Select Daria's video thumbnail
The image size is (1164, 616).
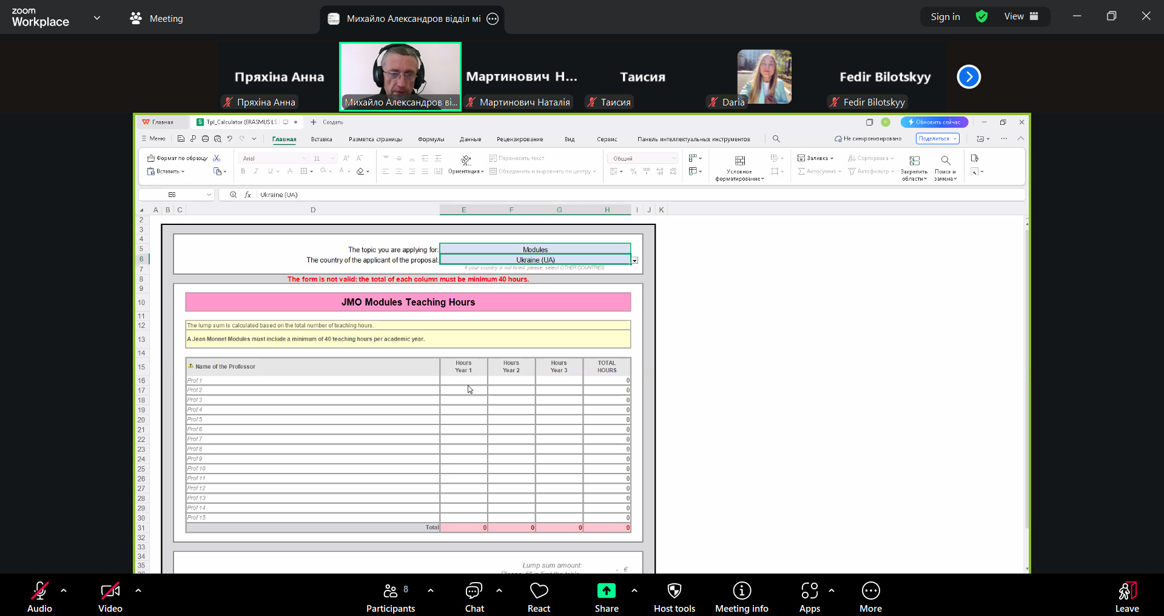pos(764,78)
